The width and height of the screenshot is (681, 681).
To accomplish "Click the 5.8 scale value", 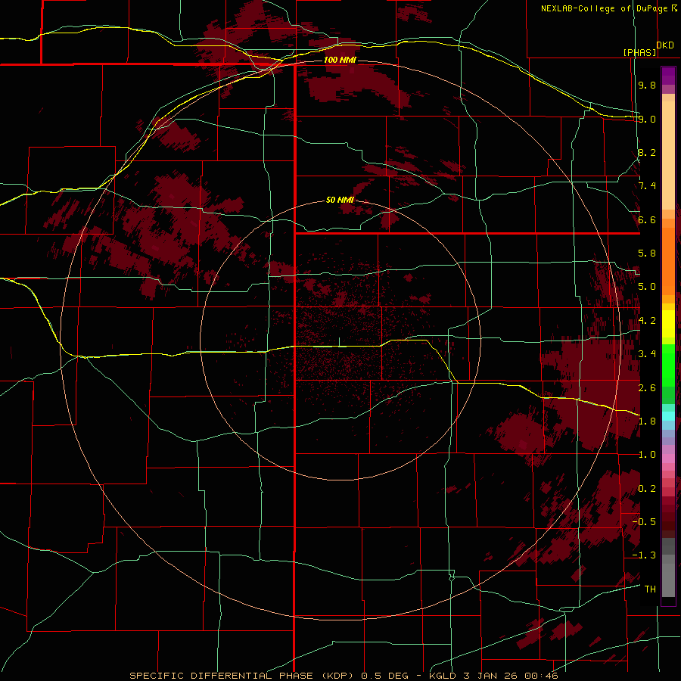I will click(647, 253).
